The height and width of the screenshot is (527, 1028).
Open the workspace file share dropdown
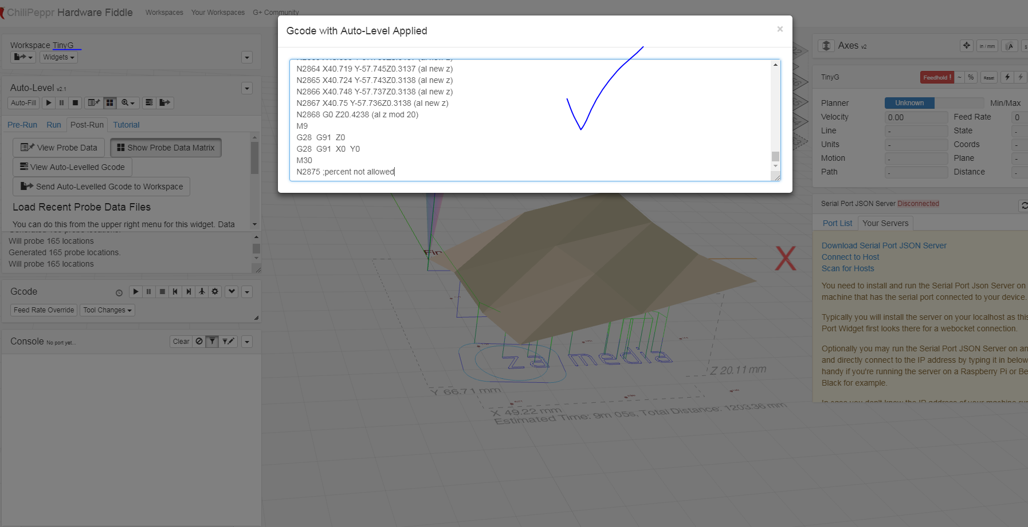click(23, 57)
